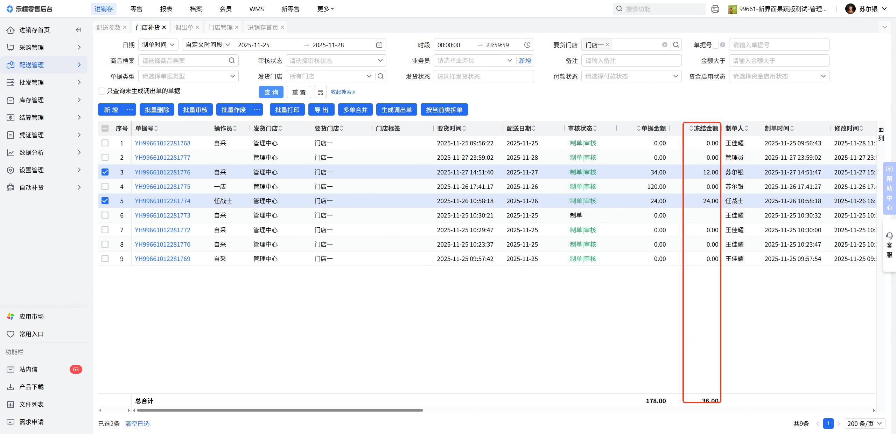Uncheck row 3 checkbox YH99661012281776

click(x=105, y=172)
